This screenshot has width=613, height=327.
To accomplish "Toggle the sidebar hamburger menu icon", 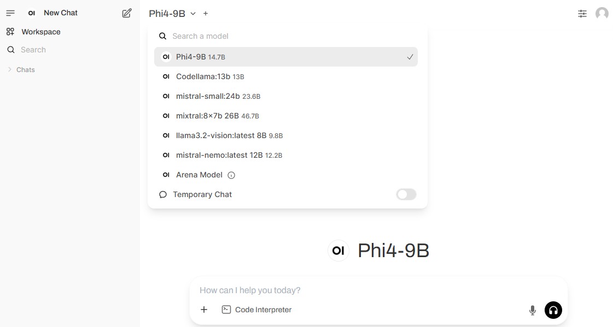I will coord(10,13).
